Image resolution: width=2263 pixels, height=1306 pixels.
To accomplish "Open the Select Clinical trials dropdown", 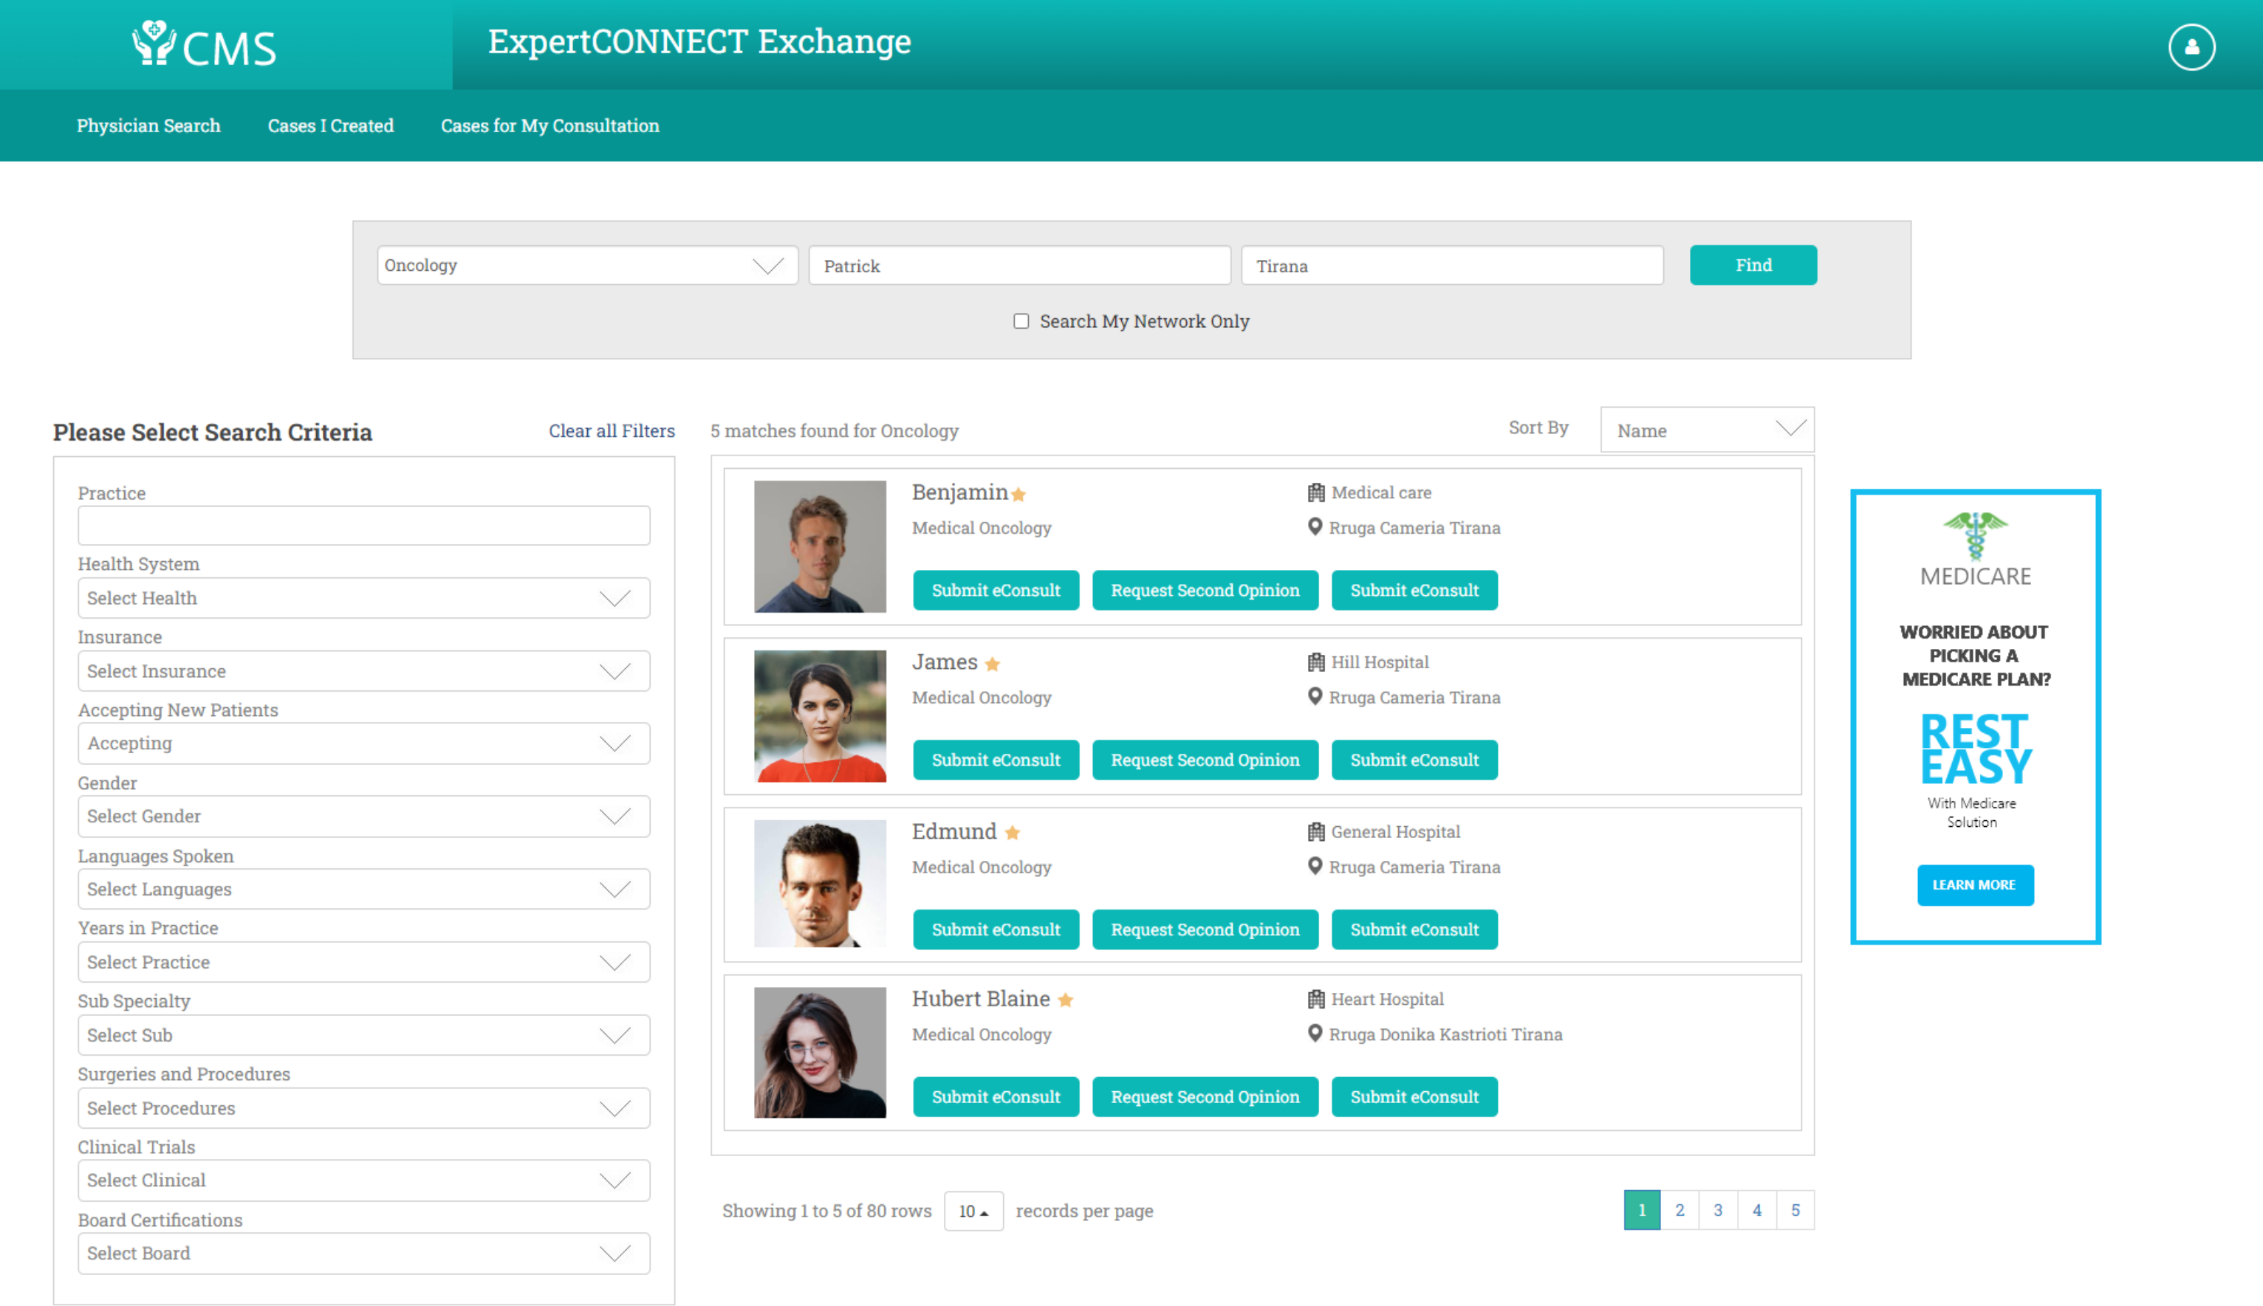I will pyautogui.click(x=363, y=1180).
